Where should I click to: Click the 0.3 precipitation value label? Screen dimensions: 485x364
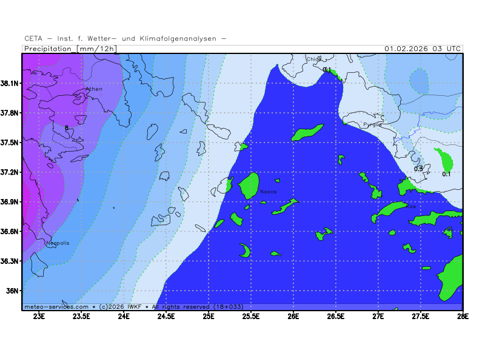point(418,169)
